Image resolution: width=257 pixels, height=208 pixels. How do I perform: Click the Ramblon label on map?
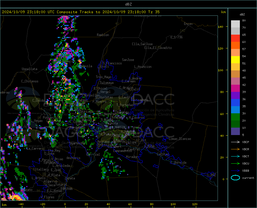[x=103, y=35]
